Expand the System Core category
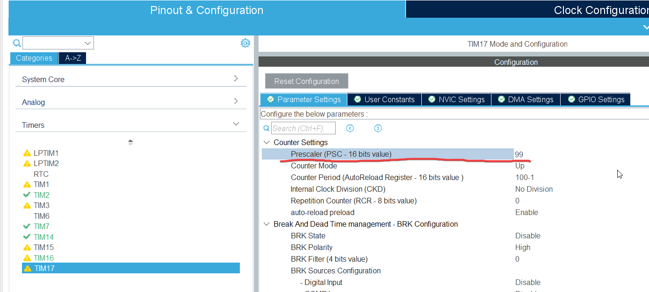 237,79
